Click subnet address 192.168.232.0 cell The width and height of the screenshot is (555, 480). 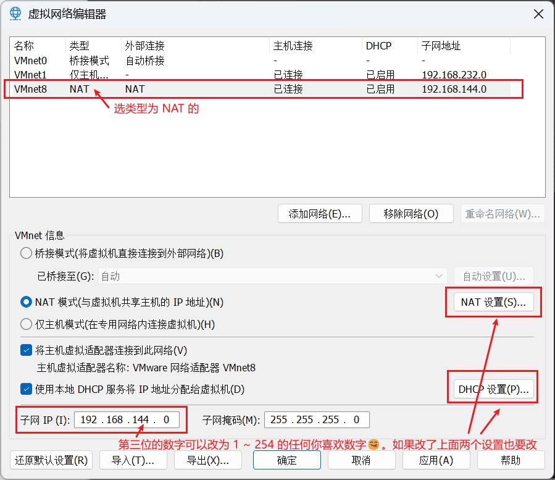454,75
